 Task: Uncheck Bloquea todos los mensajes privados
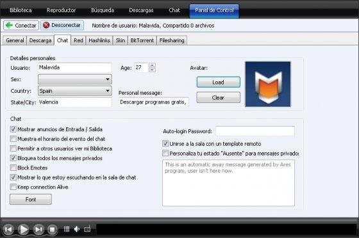coord(13,158)
